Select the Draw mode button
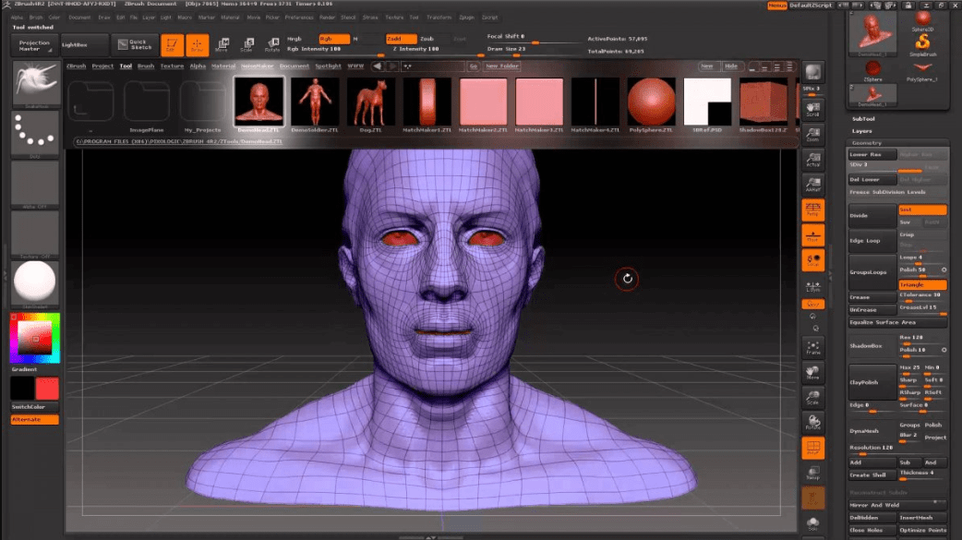Screen dimensions: 962x540 pos(198,44)
